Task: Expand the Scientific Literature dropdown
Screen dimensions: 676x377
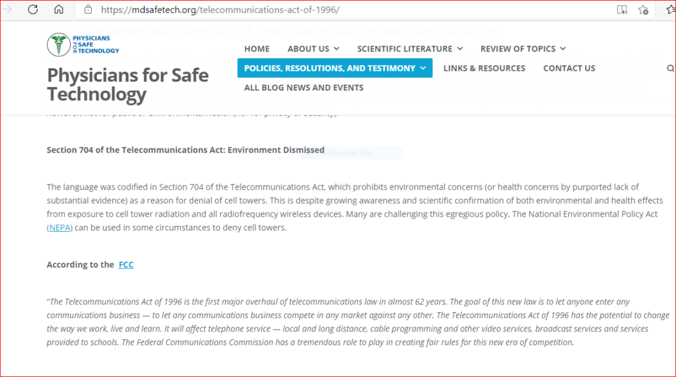Action: (410, 49)
